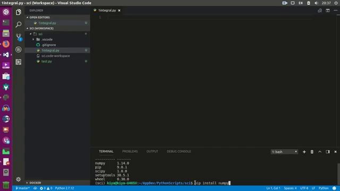Open the Ubuntu dash search icon
340x191 pixels.
coord(6,12)
